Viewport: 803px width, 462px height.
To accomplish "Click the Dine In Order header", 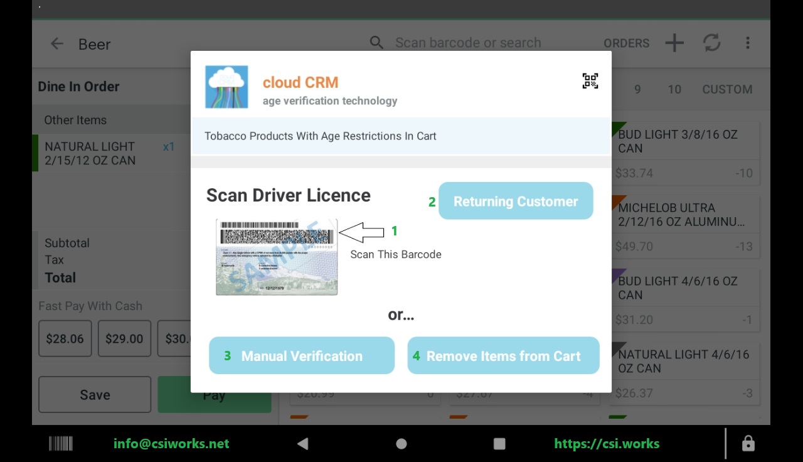I will point(78,87).
